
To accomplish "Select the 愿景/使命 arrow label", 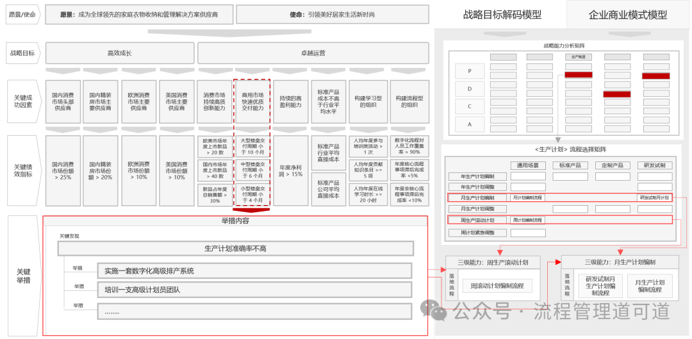I will click(x=21, y=14).
